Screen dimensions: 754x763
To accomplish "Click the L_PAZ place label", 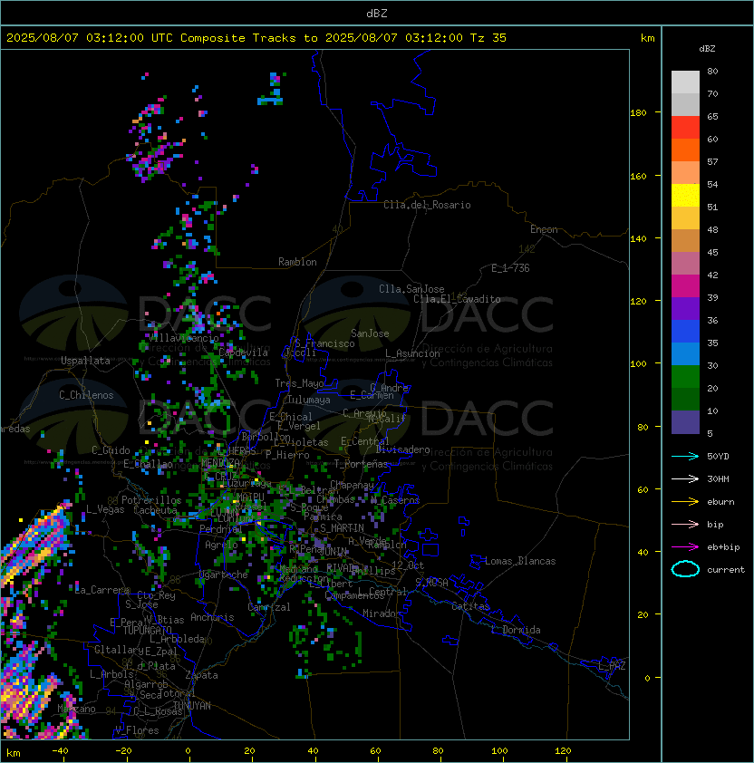I will [612, 667].
